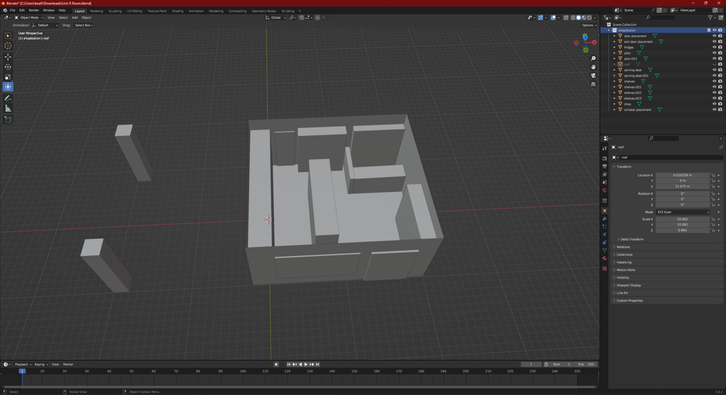Activate the Rotate tool

(x=8, y=67)
